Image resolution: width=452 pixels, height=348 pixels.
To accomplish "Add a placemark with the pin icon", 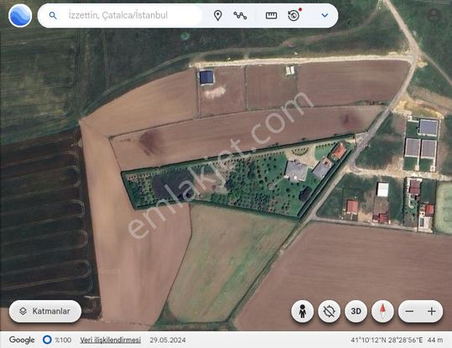I will [218, 16].
